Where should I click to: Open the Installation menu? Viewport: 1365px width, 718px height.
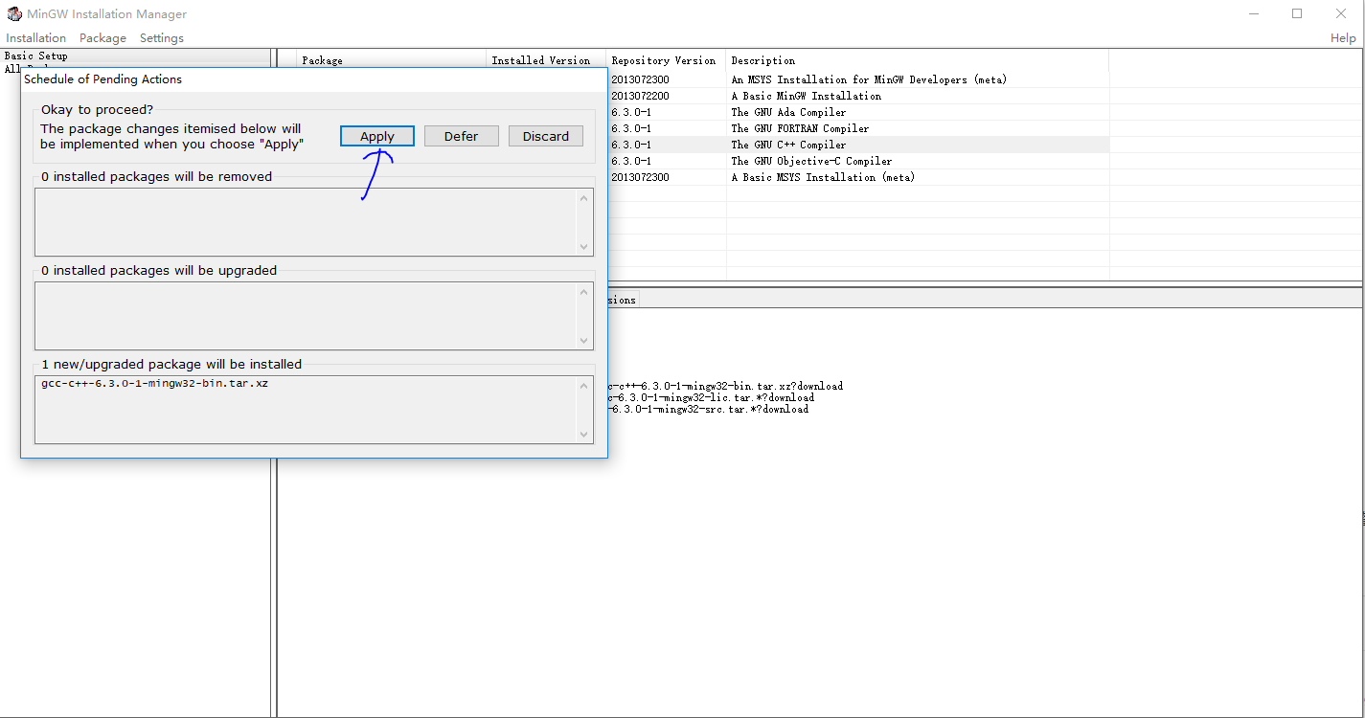tap(36, 38)
